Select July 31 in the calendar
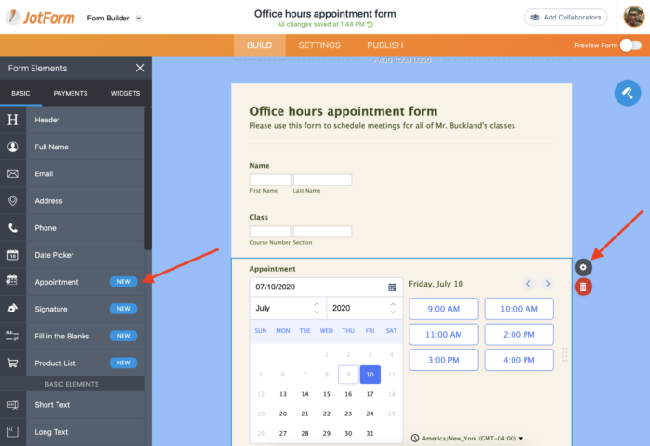The image size is (650, 446). pyautogui.click(x=370, y=433)
